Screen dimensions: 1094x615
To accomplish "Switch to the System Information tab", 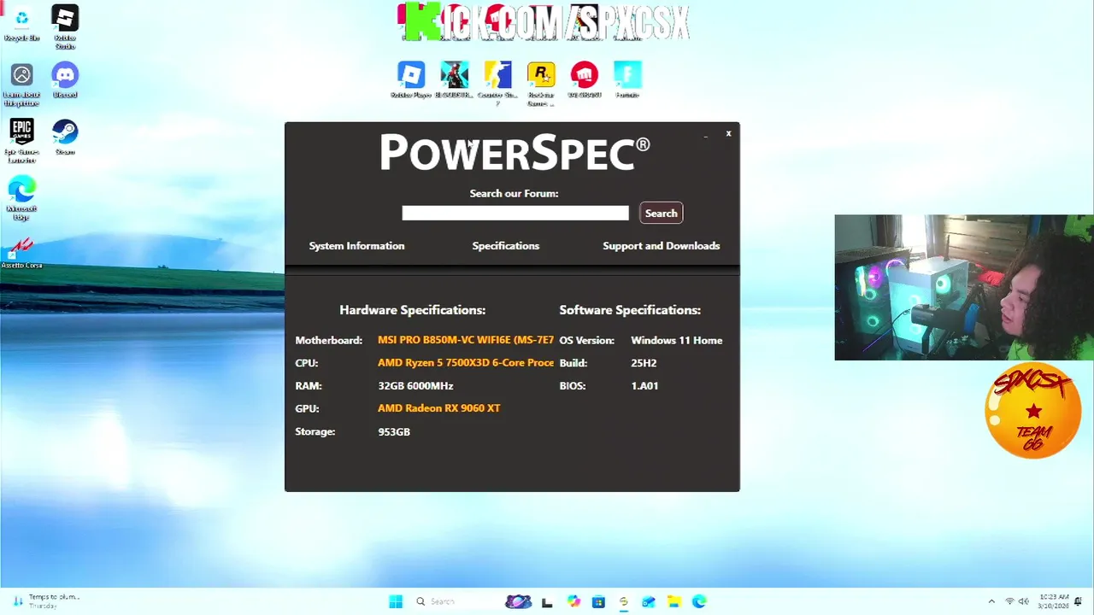I will [356, 246].
